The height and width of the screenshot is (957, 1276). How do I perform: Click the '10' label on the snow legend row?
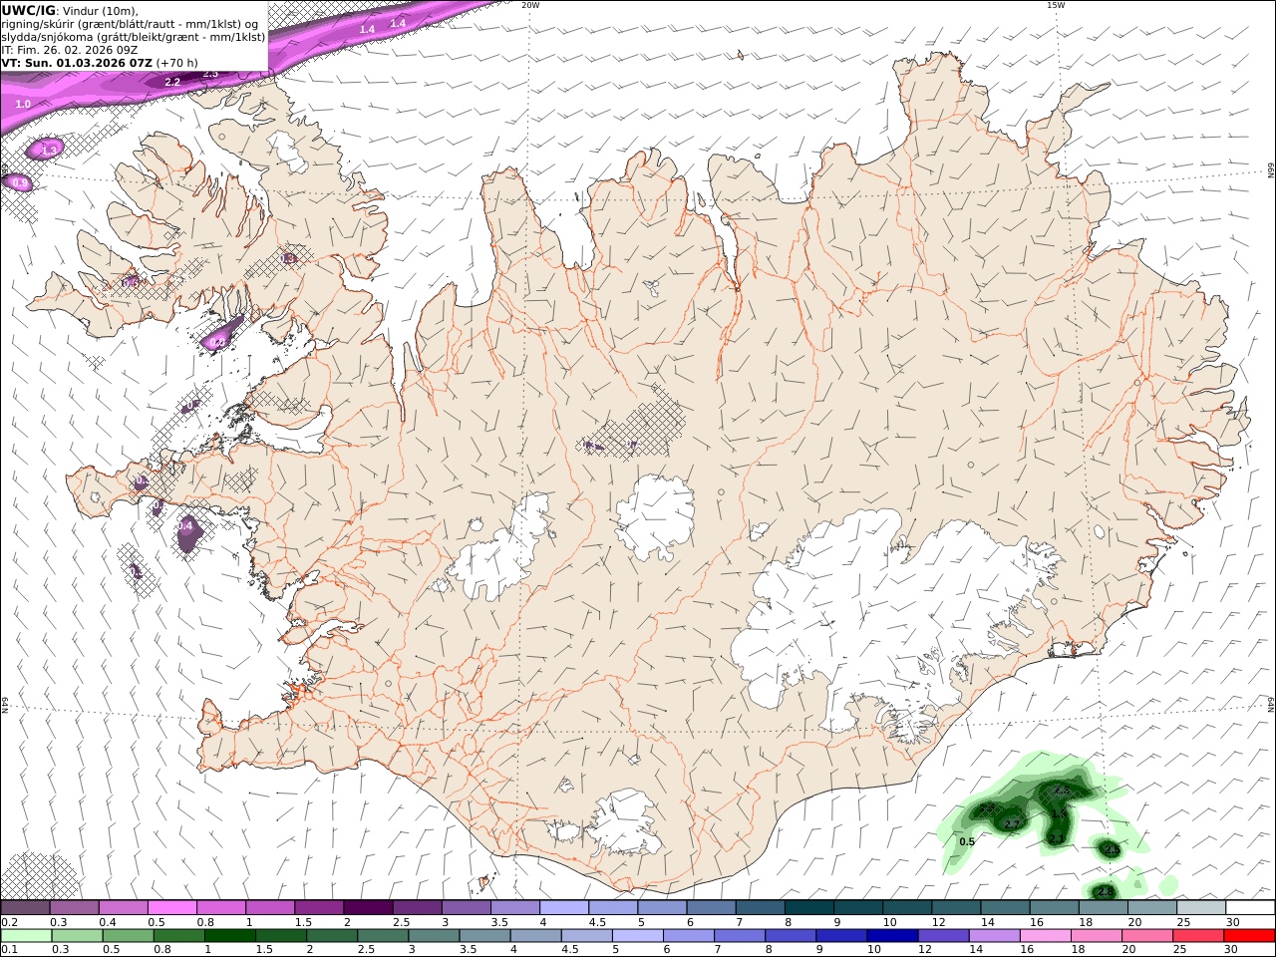[889, 922]
